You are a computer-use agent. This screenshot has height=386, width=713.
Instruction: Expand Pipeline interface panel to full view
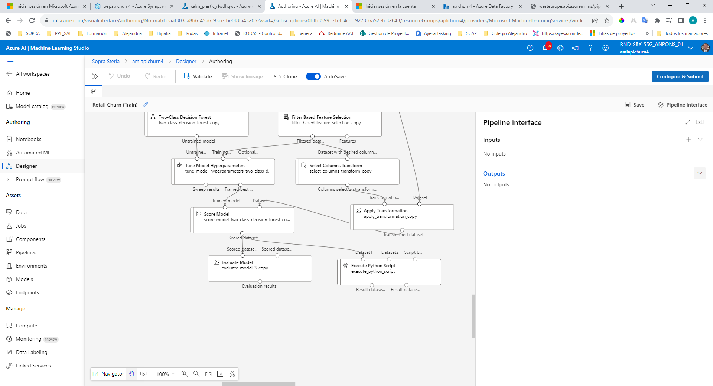tap(688, 122)
